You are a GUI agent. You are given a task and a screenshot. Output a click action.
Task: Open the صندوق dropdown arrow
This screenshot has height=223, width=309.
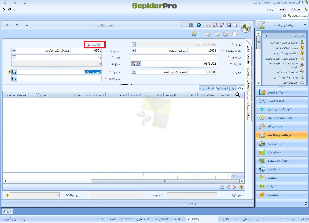click(14, 50)
